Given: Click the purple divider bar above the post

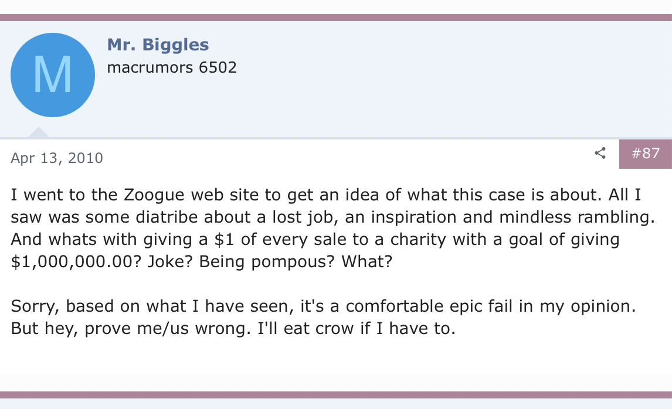Looking at the screenshot, I should 336,18.
